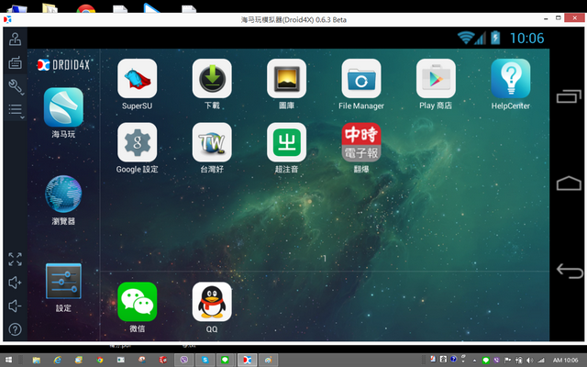Click home screen page indicator 1
The width and height of the screenshot is (587, 367).
[x=325, y=259]
